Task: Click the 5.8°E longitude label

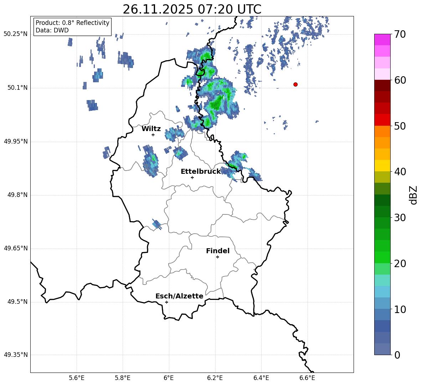Action: (123, 378)
